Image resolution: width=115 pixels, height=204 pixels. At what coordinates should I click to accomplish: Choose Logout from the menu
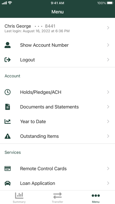(58, 60)
